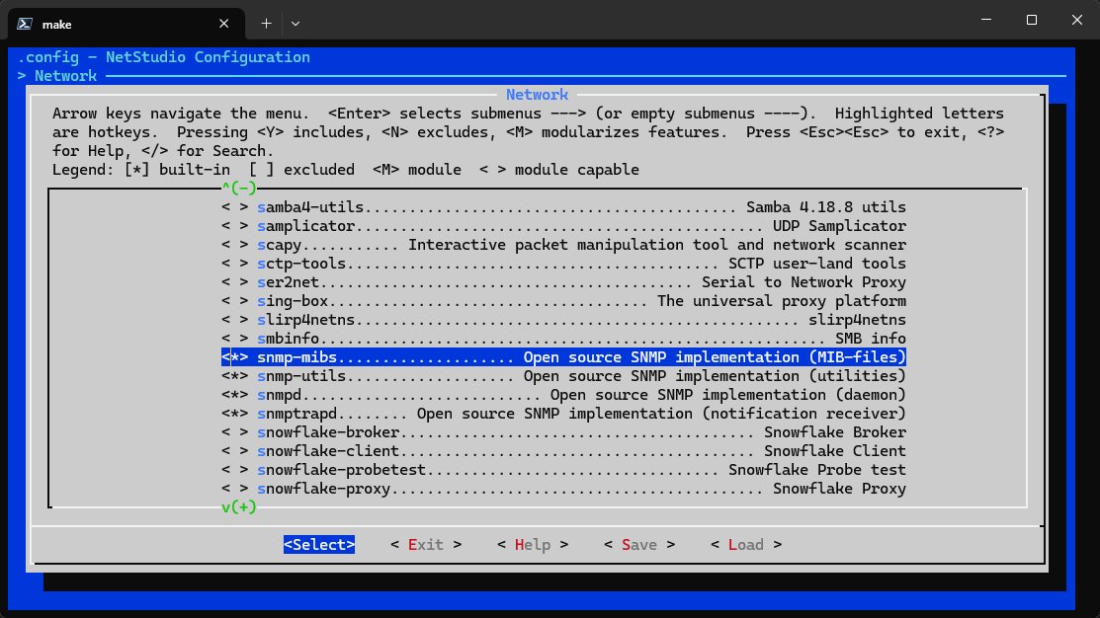Click the PowerShell icon in the make tab
The image size is (1100, 618).
26,22
